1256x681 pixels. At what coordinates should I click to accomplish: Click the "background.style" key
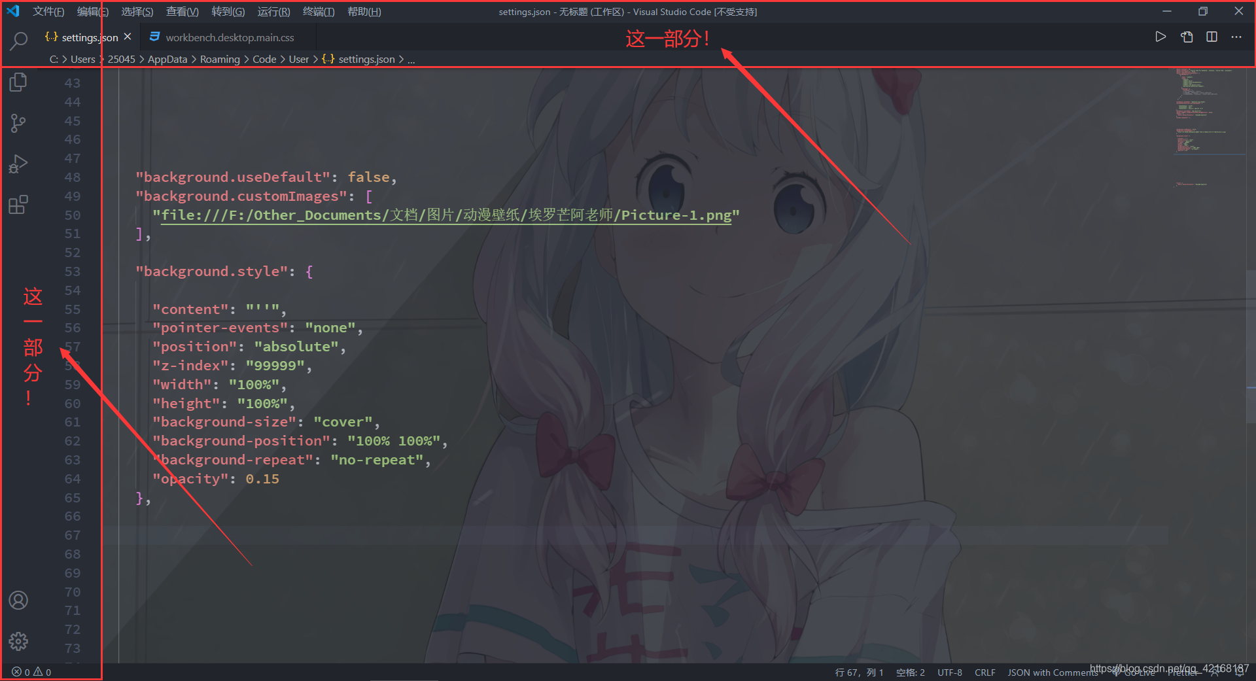tap(212, 271)
